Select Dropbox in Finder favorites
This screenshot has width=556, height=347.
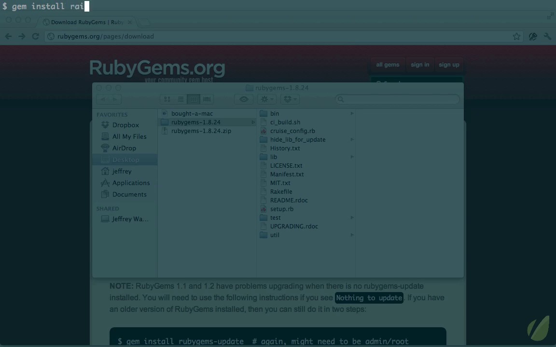[125, 125]
